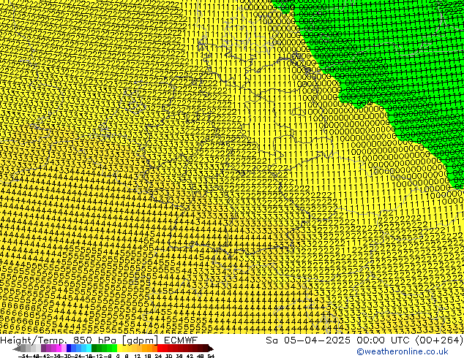Click the dark maroon arrow at the legend's warm end
The width and height of the screenshot is (464, 358).
point(211,349)
